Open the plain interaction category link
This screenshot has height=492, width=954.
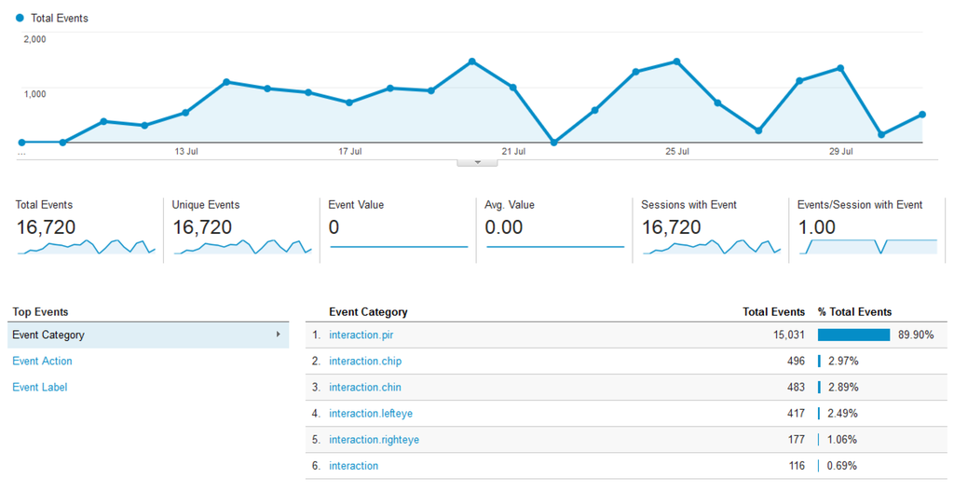point(354,465)
